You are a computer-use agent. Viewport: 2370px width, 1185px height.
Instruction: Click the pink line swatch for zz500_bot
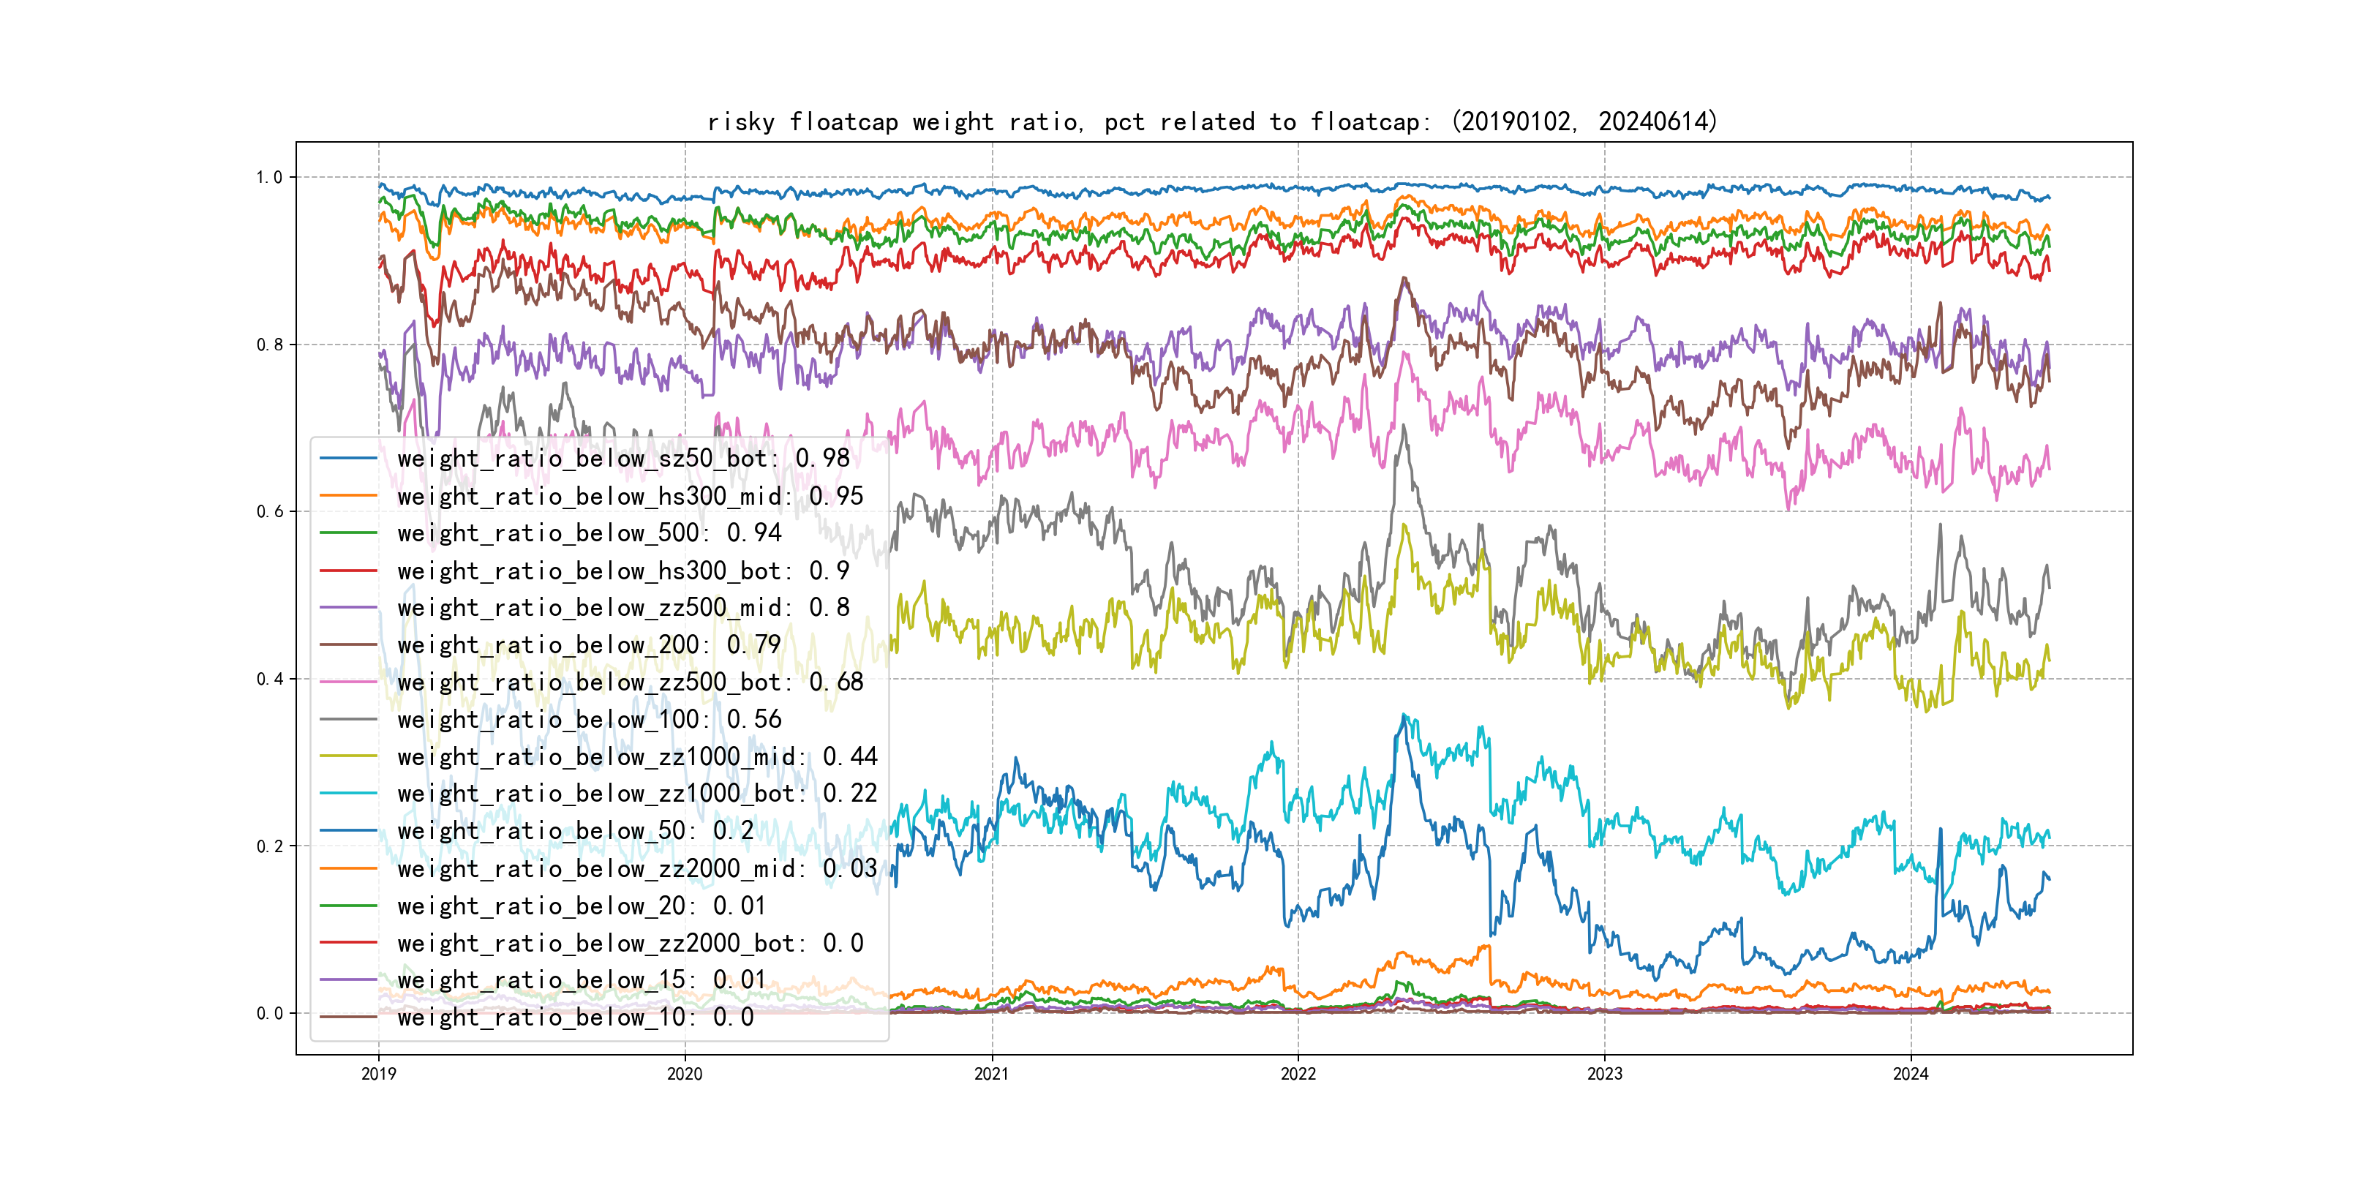click(347, 682)
